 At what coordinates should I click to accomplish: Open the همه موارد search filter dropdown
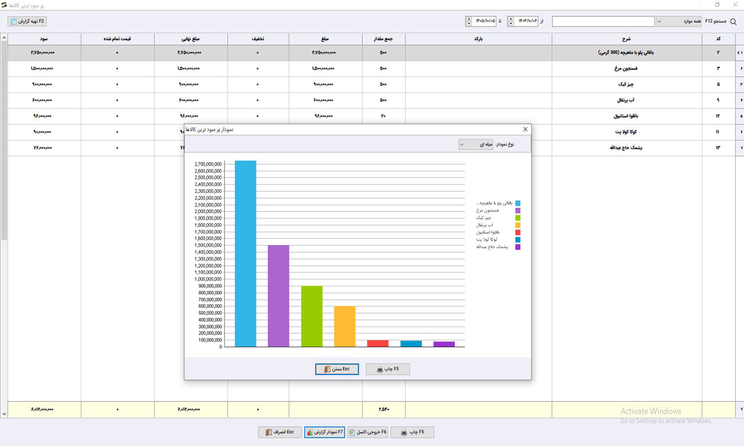click(679, 21)
